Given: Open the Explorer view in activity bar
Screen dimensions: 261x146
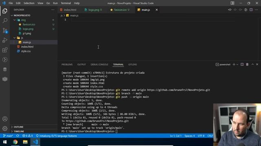Looking at the screenshot, I should click(5, 11).
